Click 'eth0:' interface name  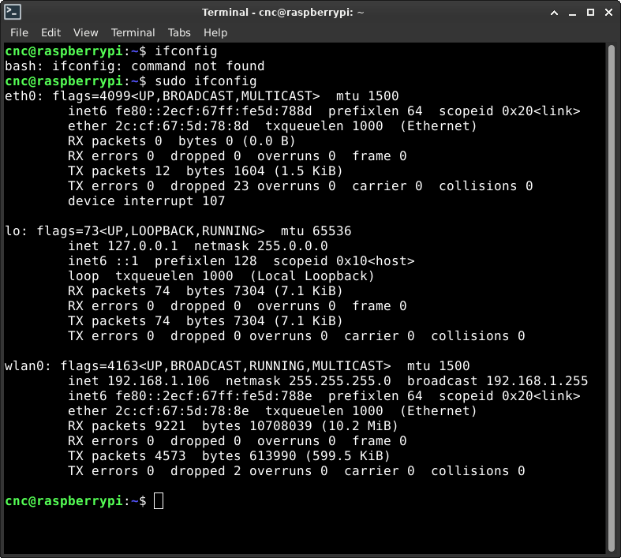(x=24, y=96)
